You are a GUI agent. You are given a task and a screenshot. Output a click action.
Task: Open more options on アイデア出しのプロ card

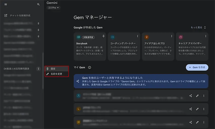pos(171,36)
